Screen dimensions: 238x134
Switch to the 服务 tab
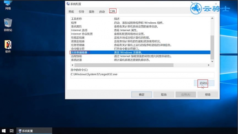coord(92,12)
